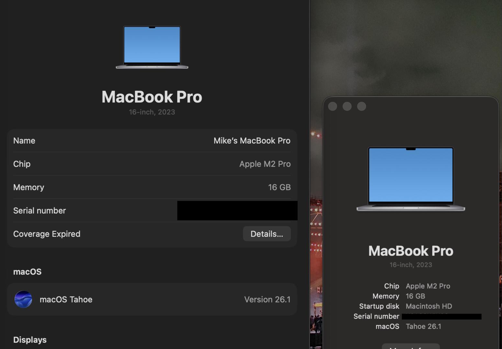
Task: Click the MacBook Pro image in Settings
Action: click(x=152, y=47)
